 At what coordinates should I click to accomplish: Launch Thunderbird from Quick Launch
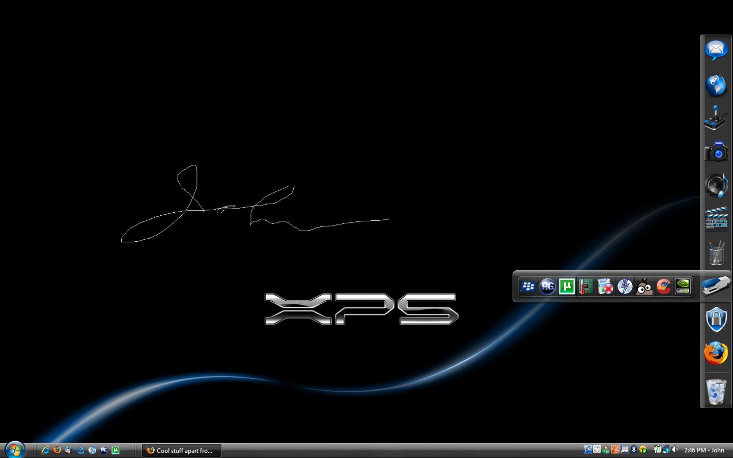coord(69,450)
